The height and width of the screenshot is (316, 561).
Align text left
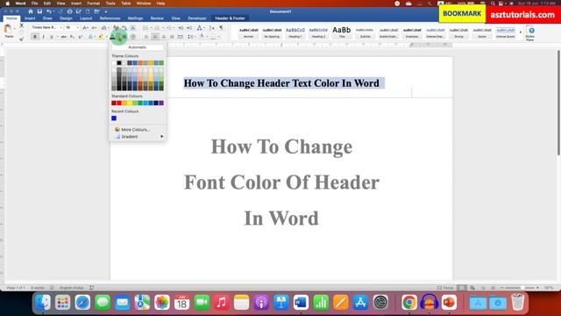coord(146,37)
